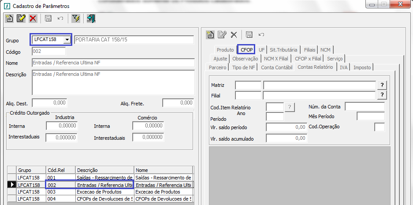Select the Filiais tab

pyautogui.click(x=309, y=50)
